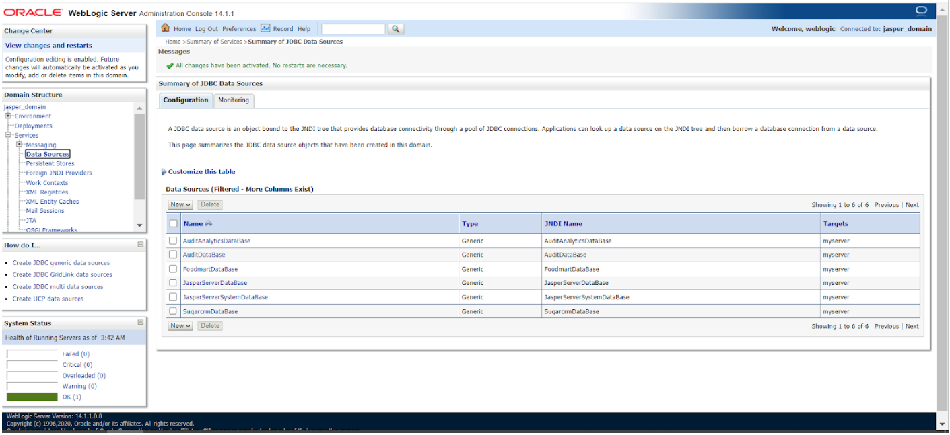Select XML Entity Caches tree item

coord(53,201)
